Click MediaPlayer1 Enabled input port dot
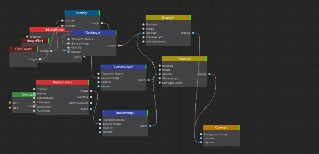319x154 pixels. (x=28, y=37)
